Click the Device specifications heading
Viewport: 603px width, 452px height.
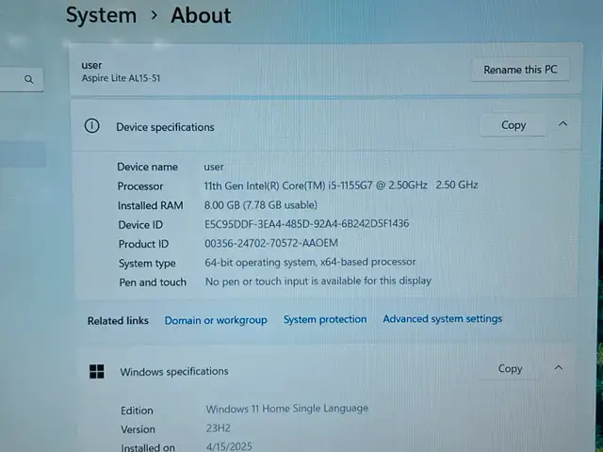(165, 127)
